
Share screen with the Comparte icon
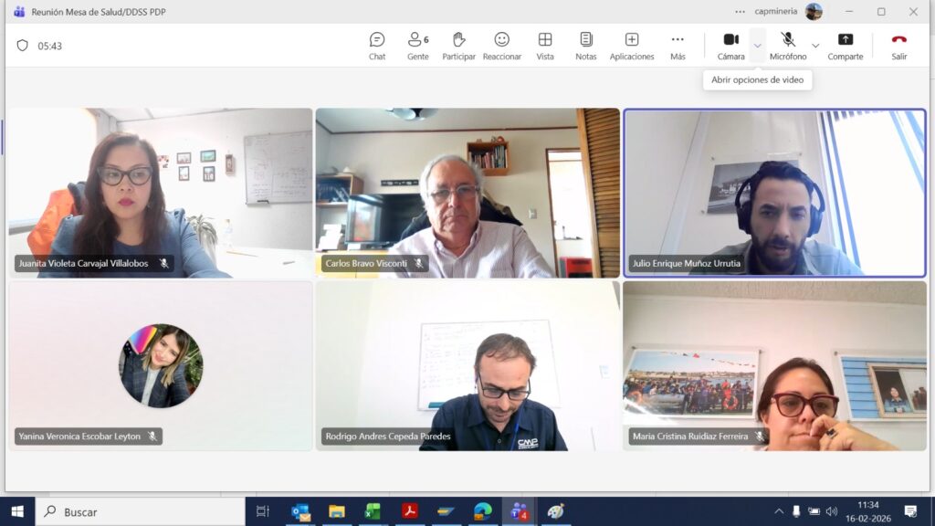846,45
